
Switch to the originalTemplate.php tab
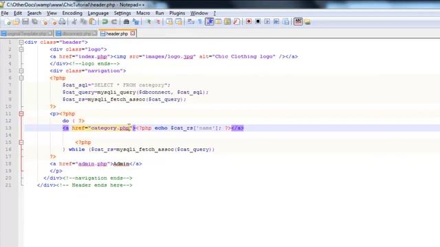pos(27,34)
